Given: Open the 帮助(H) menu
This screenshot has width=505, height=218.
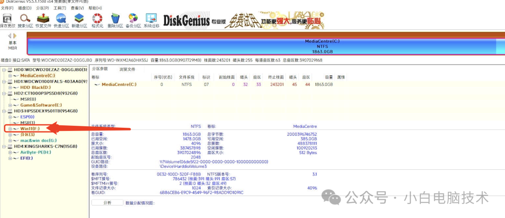Looking at the screenshot, I should coord(95,8).
